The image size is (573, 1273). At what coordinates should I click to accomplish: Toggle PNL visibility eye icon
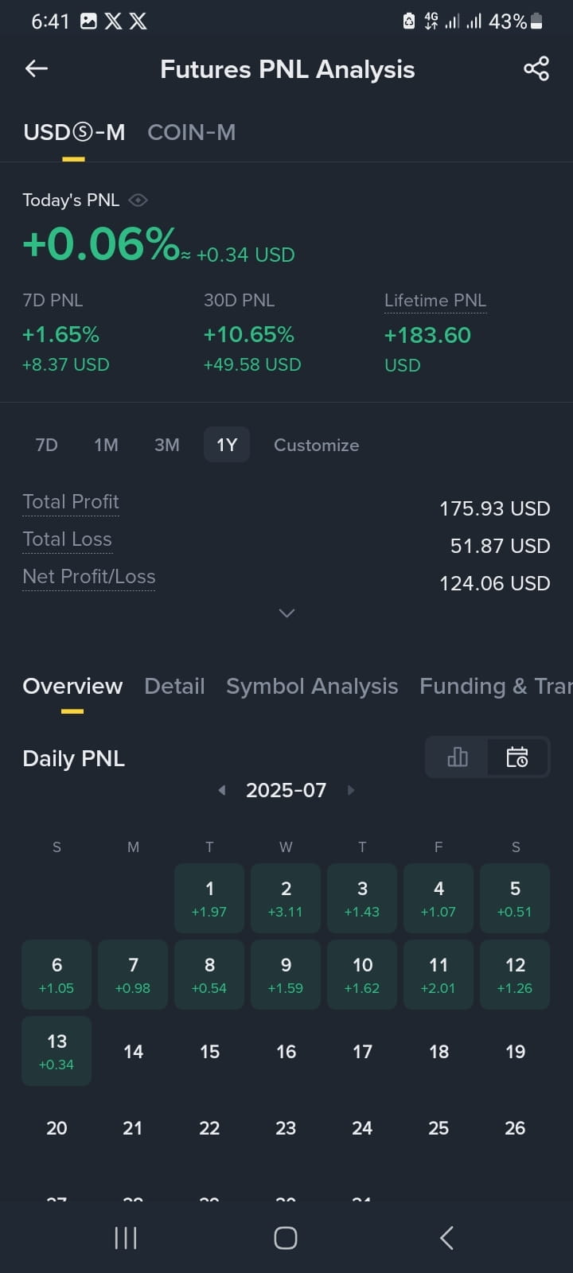(138, 200)
